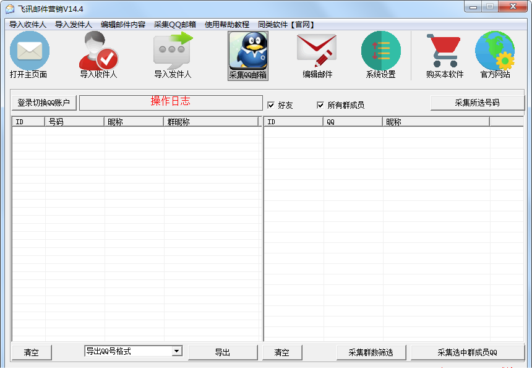Viewport: 532px width, 382px height.
Task: Open the 同类软件【官网】 menu
Action: [287, 24]
